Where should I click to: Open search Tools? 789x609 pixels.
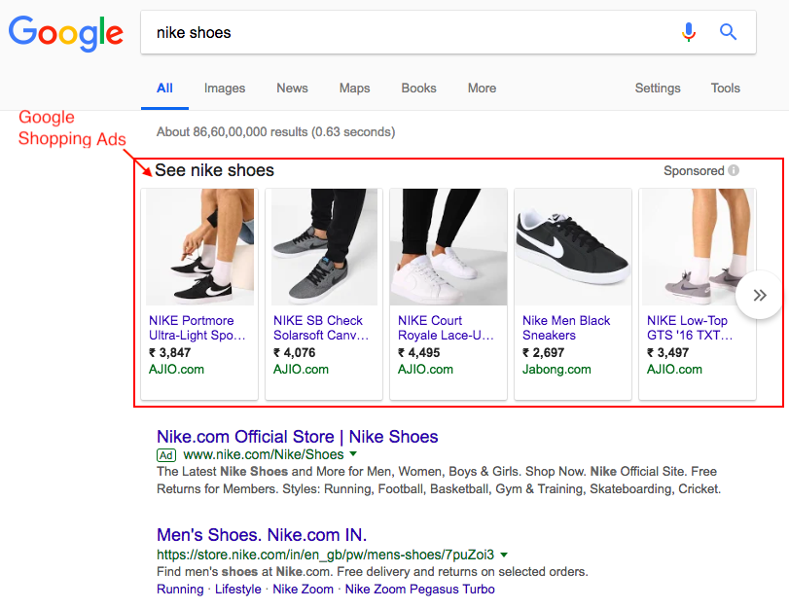(x=725, y=89)
